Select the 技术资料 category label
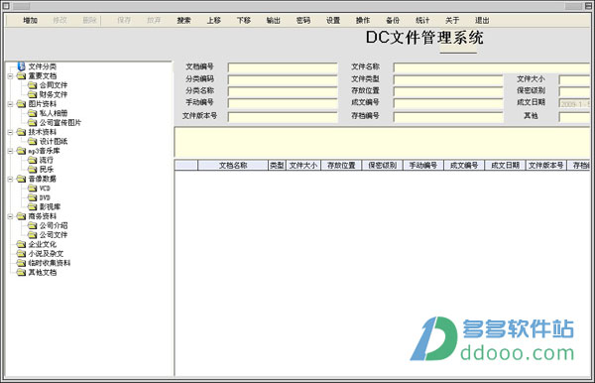595x383 pixels. pyautogui.click(x=42, y=132)
